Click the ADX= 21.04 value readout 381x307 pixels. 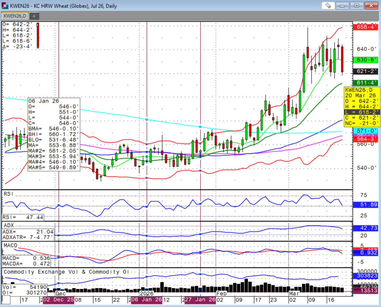(28, 232)
